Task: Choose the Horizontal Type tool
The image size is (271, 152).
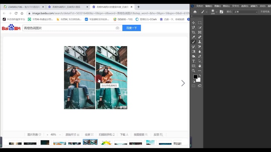Action: tap(194, 61)
